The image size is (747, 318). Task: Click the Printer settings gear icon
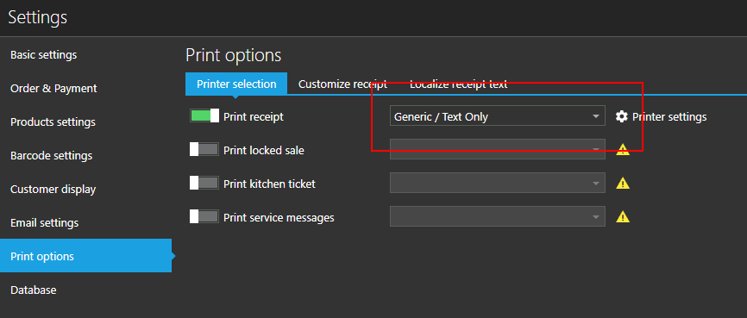click(621, 116)
